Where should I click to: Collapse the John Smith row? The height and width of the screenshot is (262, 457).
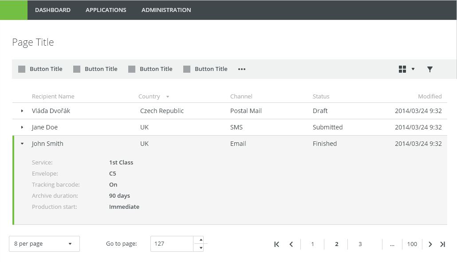(22, 144)
